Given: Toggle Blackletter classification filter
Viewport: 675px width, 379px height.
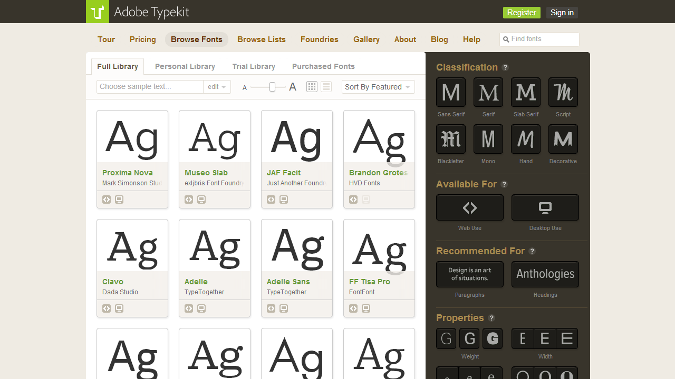Looking at the screenshot, I should 451,139.
